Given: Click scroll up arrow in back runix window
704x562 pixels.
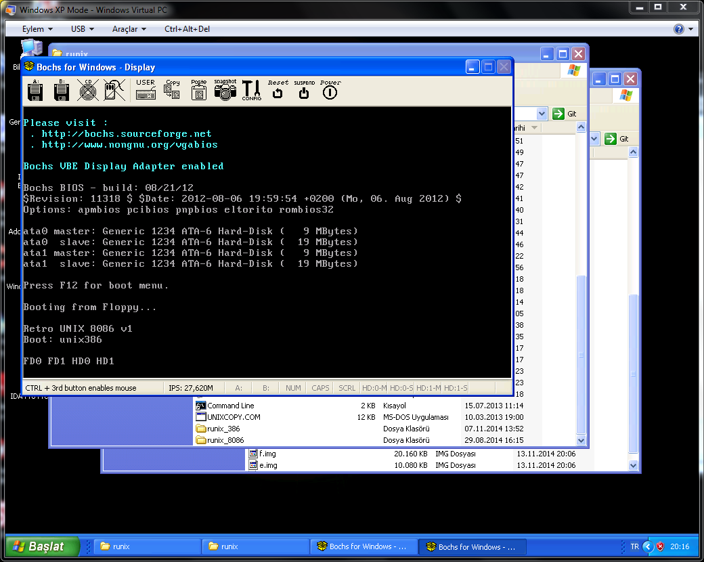Looking at the screenshot, I should point(633,152).
